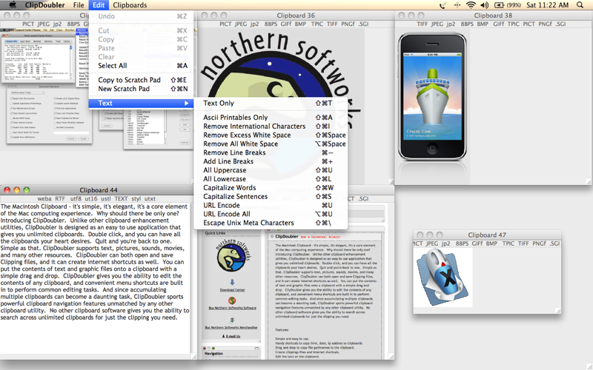Select Remove All White Space
Viewport: 593px width, 370px height.
[x=271, y=144]
